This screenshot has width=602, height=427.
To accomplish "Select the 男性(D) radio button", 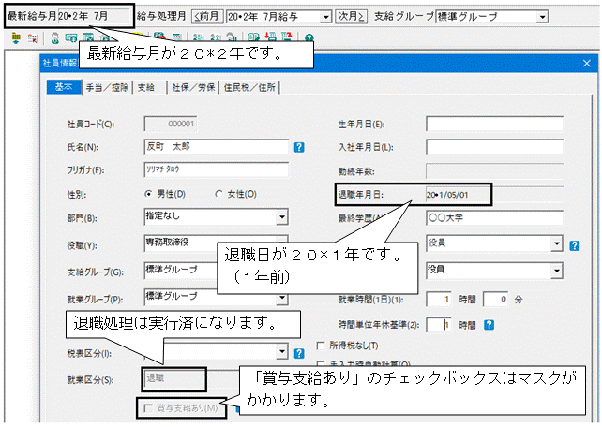I will [148, 194].
